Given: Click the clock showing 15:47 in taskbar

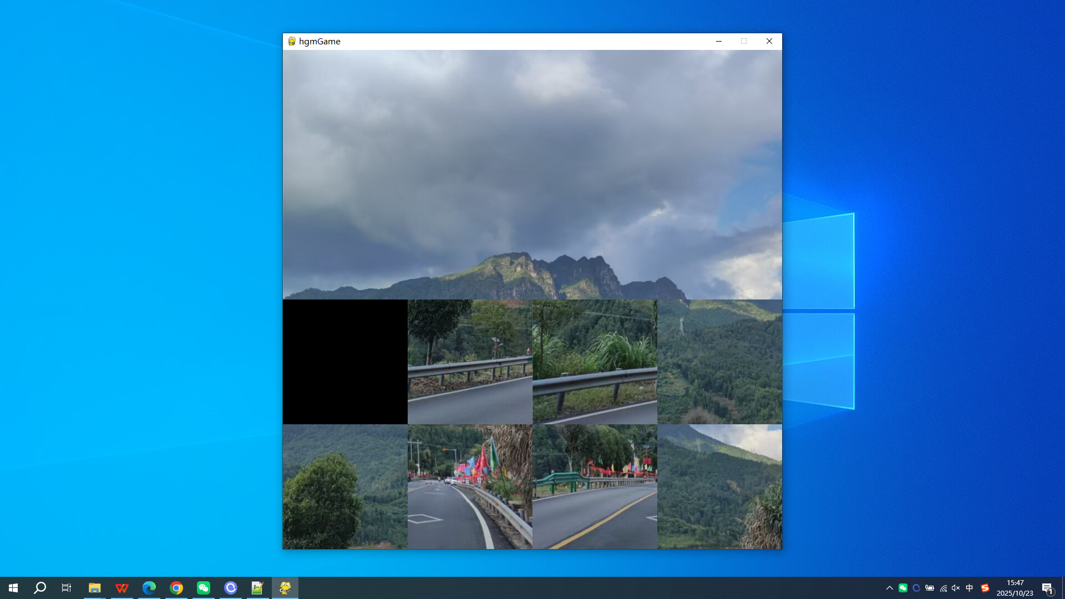Looking at the screenshot, I should [1015, 587].
